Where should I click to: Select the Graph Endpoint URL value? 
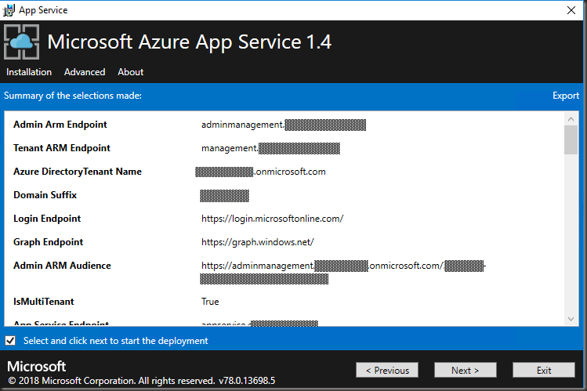[257, 242]
